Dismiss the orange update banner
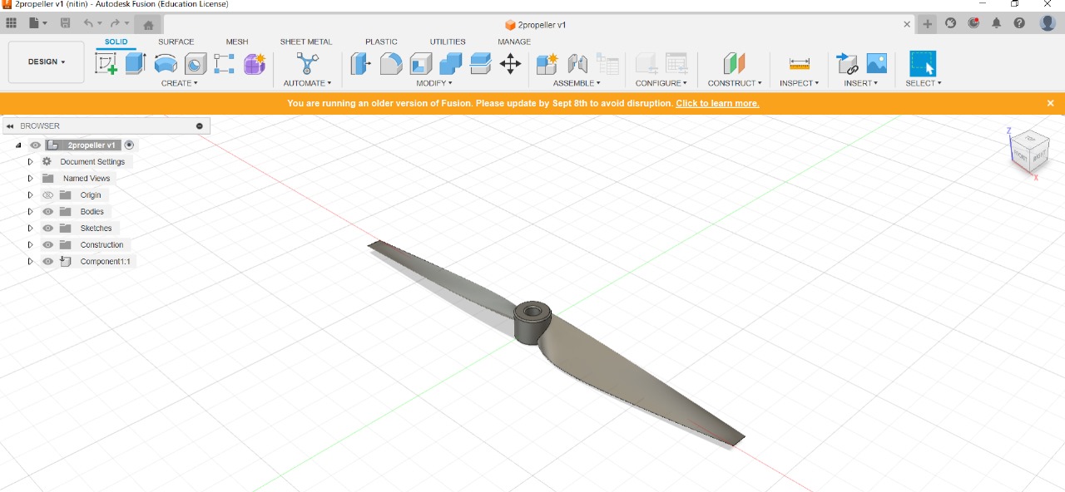 (x=1051, y=103)
